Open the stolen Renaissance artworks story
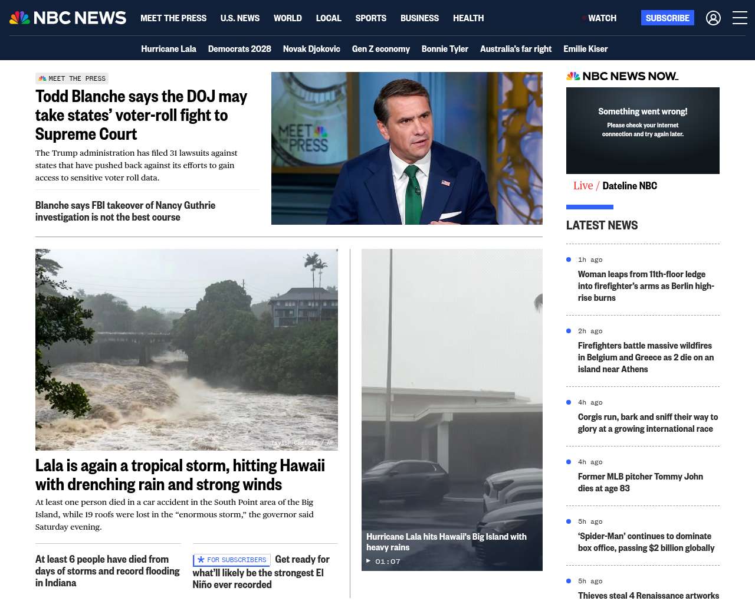This screenshot has width=755, height=604. tap(648, 596)
